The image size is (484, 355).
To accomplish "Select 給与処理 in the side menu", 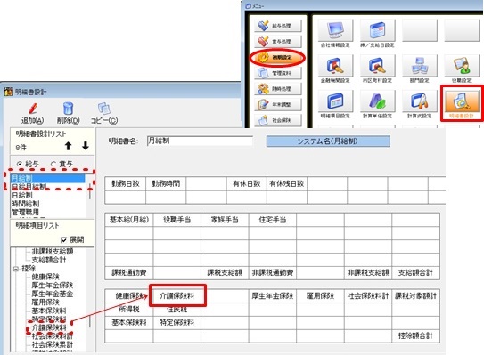I will [x=277, y=26].
